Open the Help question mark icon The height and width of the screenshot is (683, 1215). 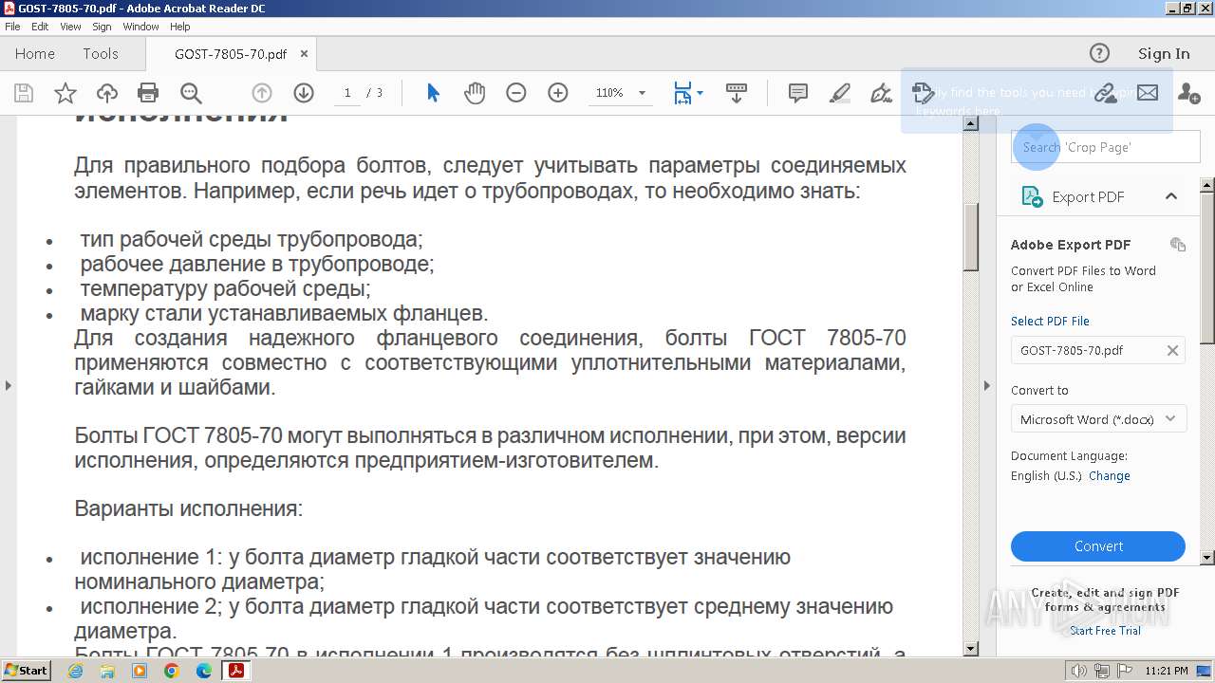point(1099,53)
